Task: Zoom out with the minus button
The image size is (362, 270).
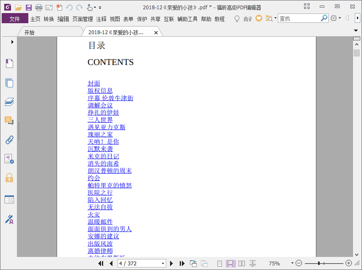Action: 299,263
